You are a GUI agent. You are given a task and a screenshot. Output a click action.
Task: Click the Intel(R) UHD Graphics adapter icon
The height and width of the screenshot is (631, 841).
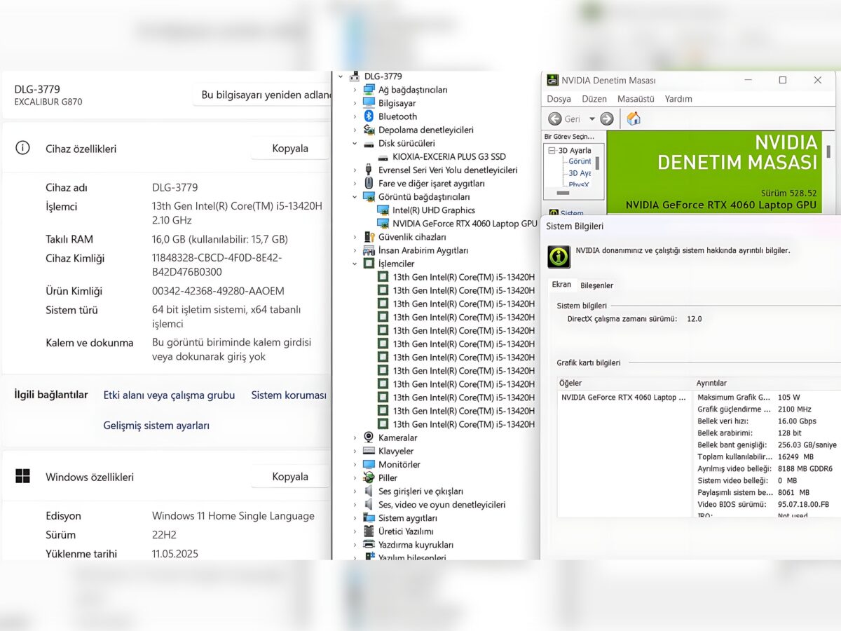pyautogui.click(x=383, y=210)
